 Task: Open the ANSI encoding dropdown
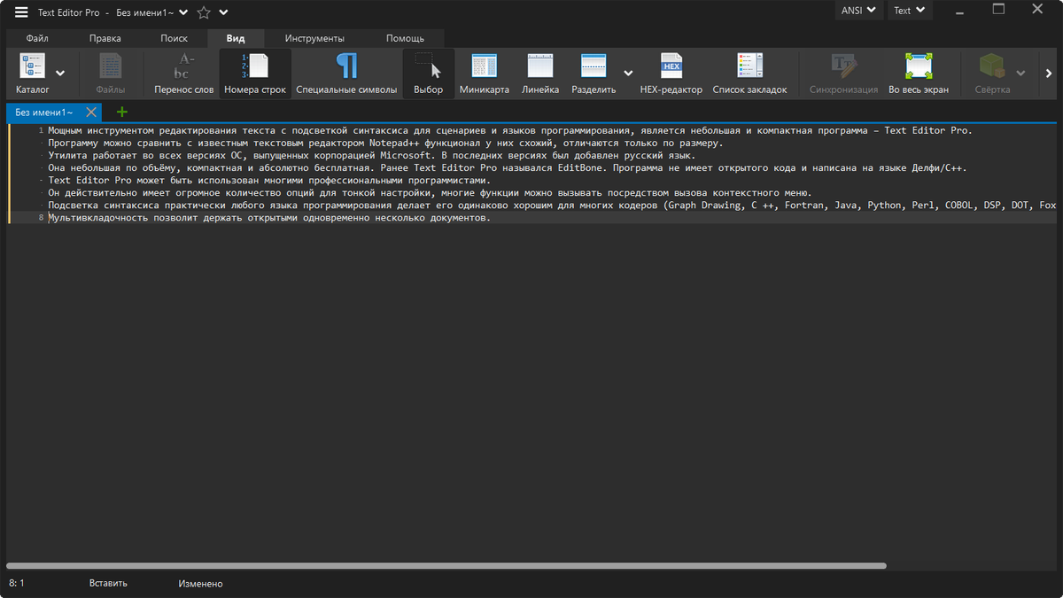[x=858, y=11]
